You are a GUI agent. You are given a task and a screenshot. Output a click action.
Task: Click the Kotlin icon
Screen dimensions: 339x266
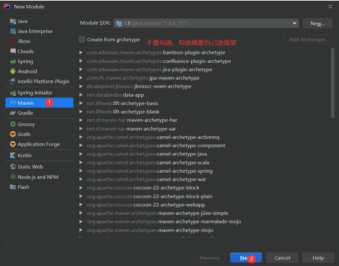13,155
